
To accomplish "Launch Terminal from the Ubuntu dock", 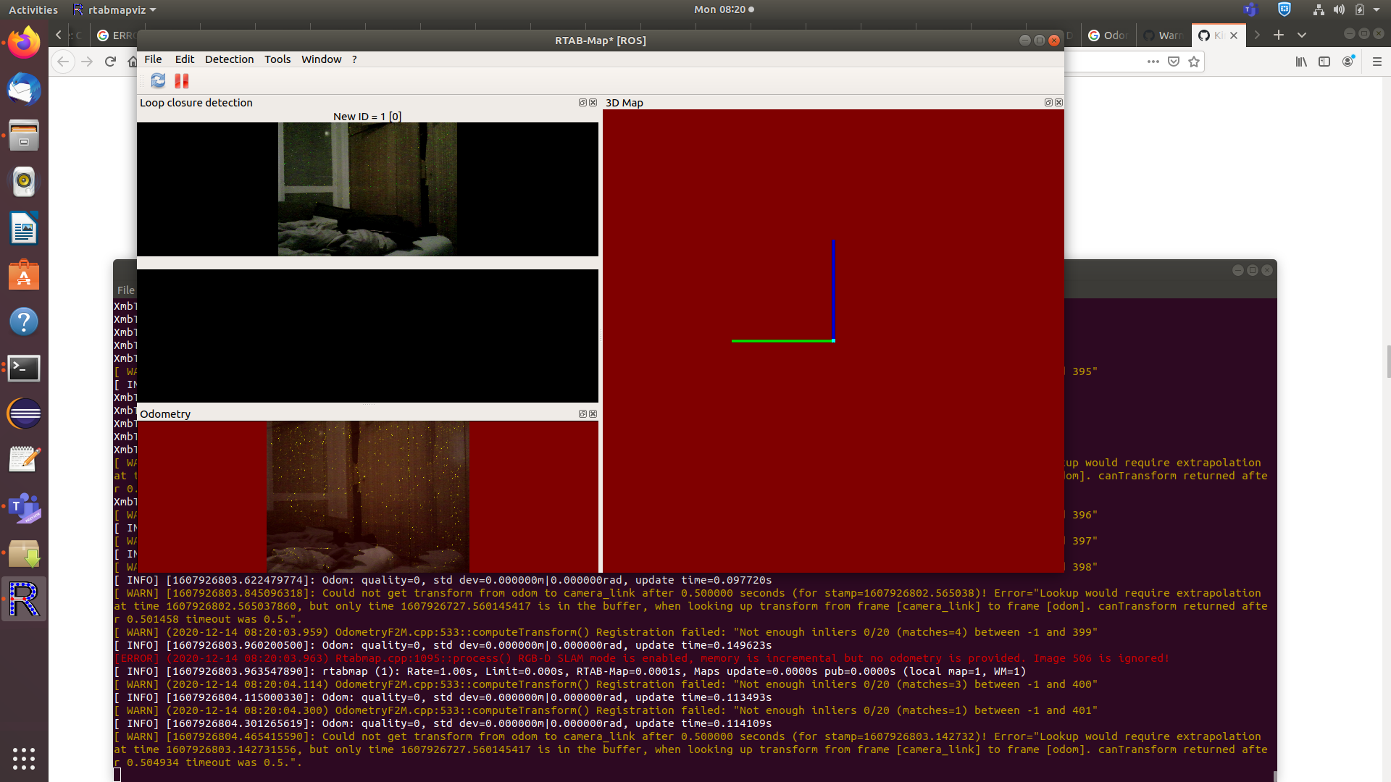I will point(24,368).
